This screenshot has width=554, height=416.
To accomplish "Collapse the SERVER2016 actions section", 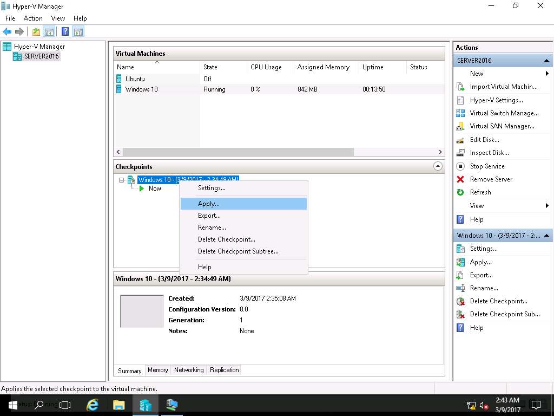I will click(546, 61).
